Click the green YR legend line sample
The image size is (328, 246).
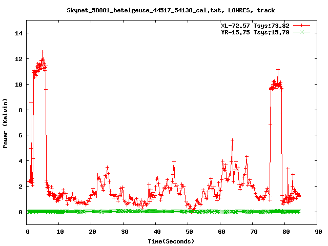click(x=301, y=32)
